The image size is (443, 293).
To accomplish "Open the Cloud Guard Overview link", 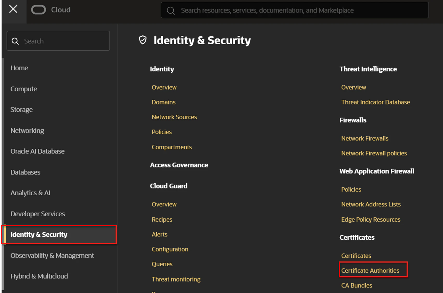I will 164,204.
